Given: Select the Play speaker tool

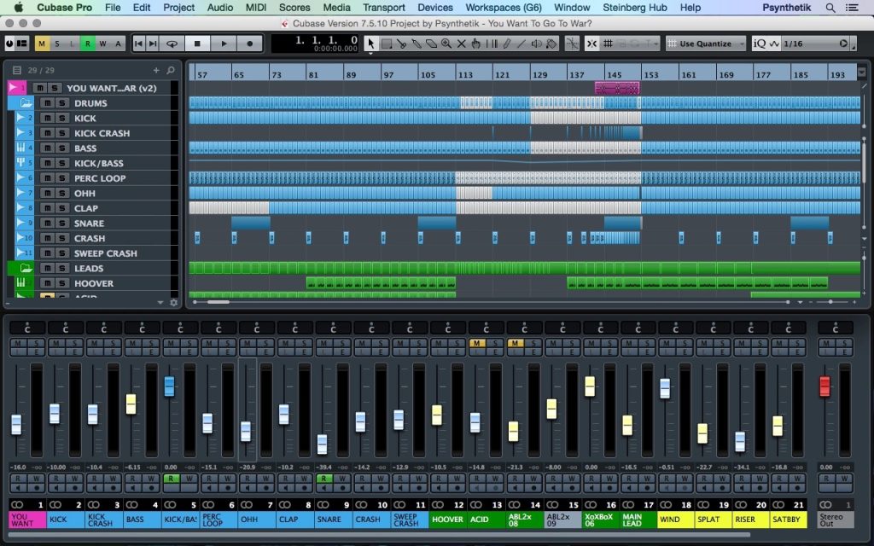Looking at the screenshot, I should point(536,44).
